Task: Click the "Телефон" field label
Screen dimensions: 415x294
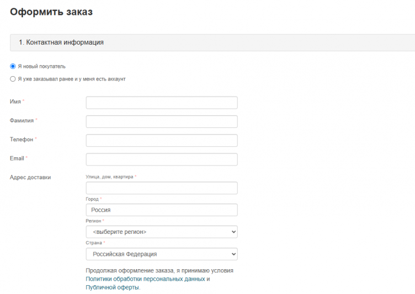Action: click(21, 140)
